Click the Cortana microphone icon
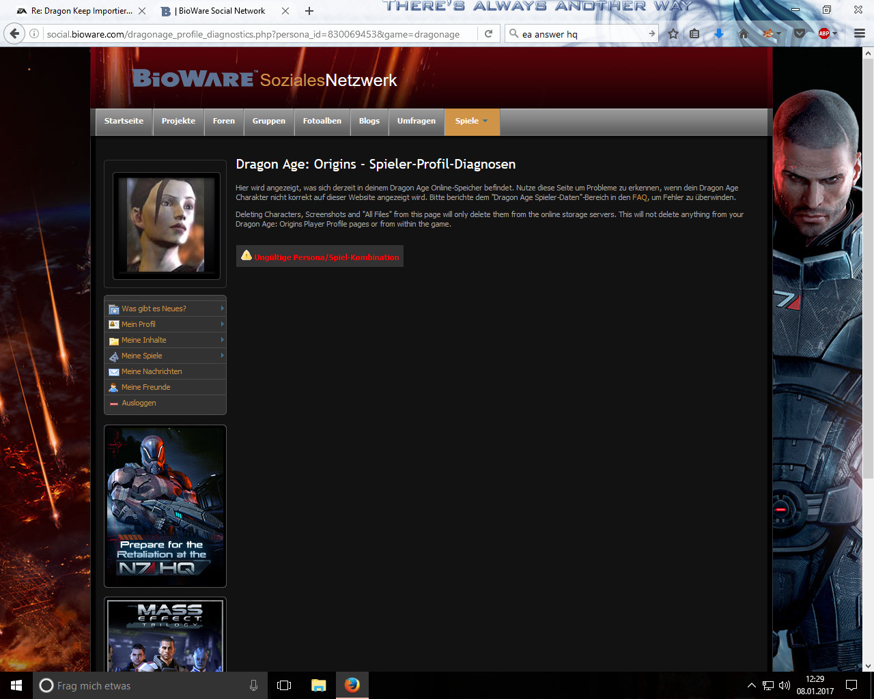This screenshot has height=699, width=874. click(x=253, y=685)
